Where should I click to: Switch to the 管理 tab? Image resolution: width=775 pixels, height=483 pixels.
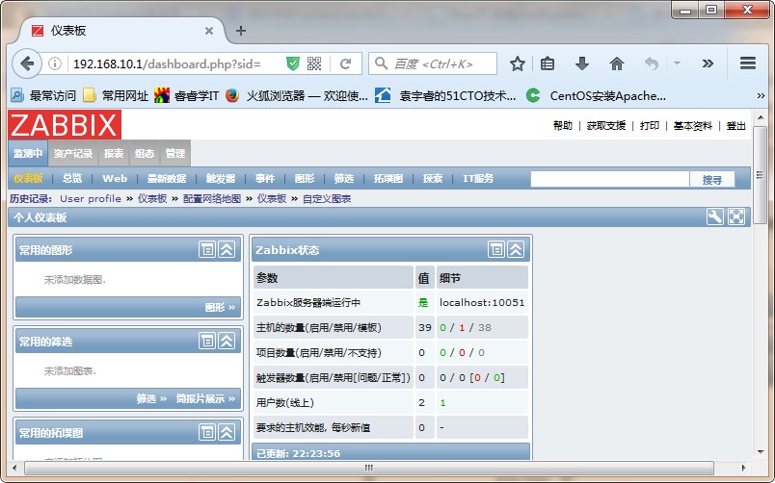coord(175,153)
